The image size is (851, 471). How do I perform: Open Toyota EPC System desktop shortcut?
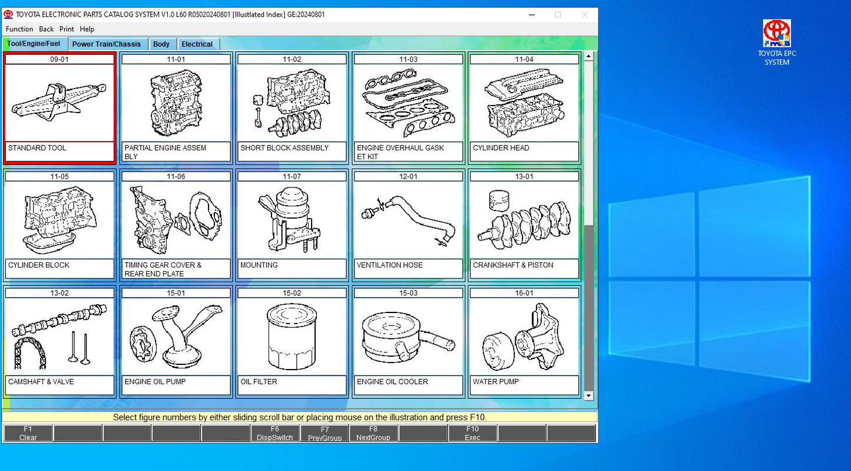pyautogui.click(x=777, y=42)
